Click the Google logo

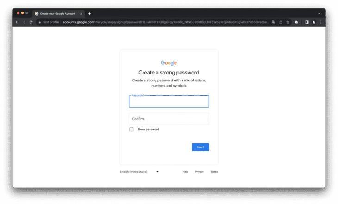tap(169, 63)
